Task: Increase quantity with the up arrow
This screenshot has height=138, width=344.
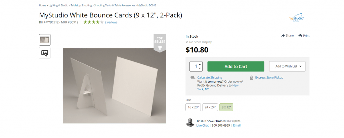Action: (200, 64)
